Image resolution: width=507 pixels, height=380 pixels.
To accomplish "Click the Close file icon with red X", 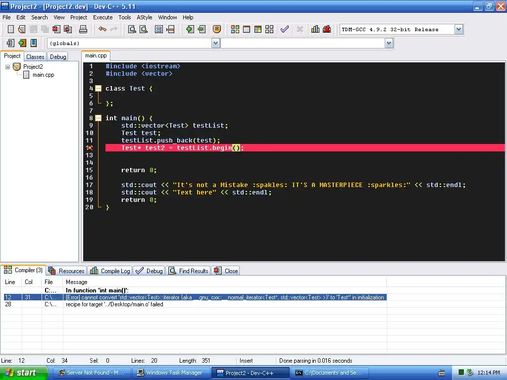I will 56,29.
